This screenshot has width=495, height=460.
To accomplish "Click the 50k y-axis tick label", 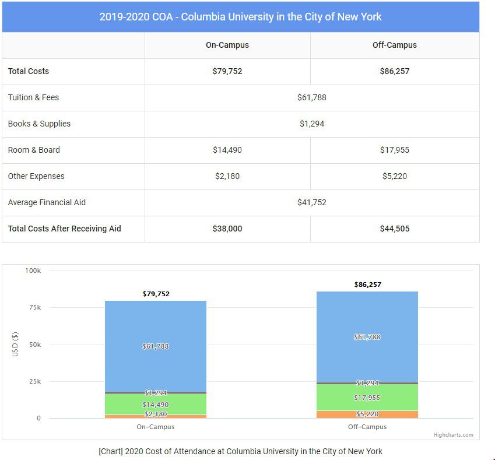I will click(35, 345).
